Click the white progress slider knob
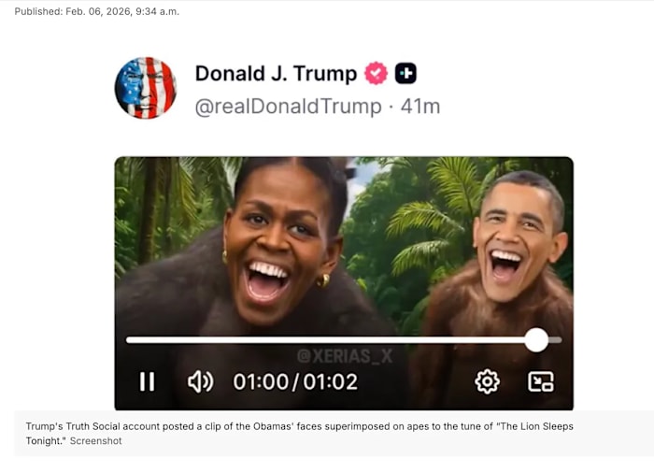 (x=536, y=340)
